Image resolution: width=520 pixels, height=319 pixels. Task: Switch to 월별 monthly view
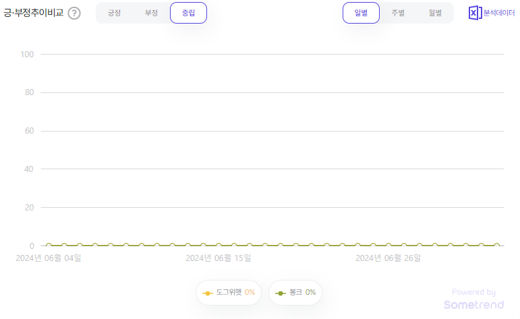pyautogui.click(x=435, y=13)
